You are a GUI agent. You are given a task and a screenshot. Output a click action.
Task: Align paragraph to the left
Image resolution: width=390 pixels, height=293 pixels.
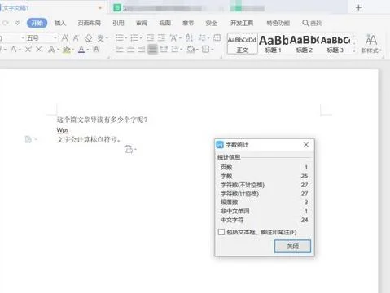pos(119,49)
